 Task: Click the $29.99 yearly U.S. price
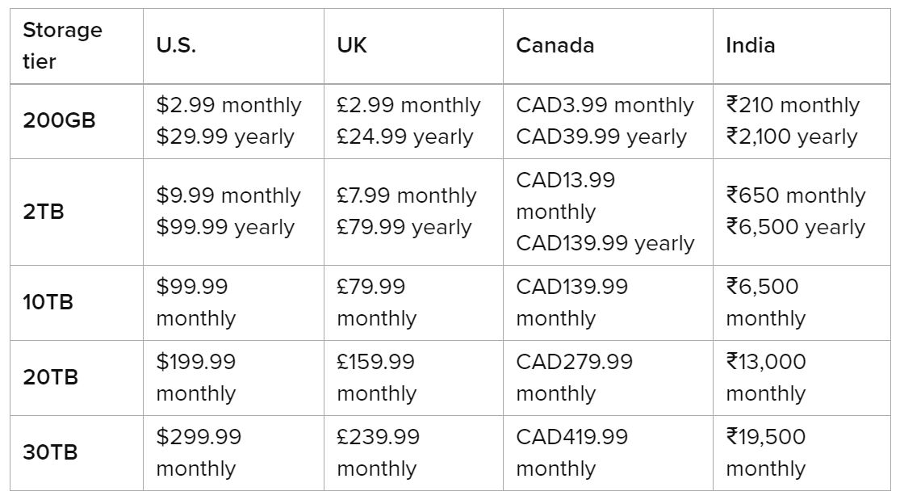coord(224,137)
